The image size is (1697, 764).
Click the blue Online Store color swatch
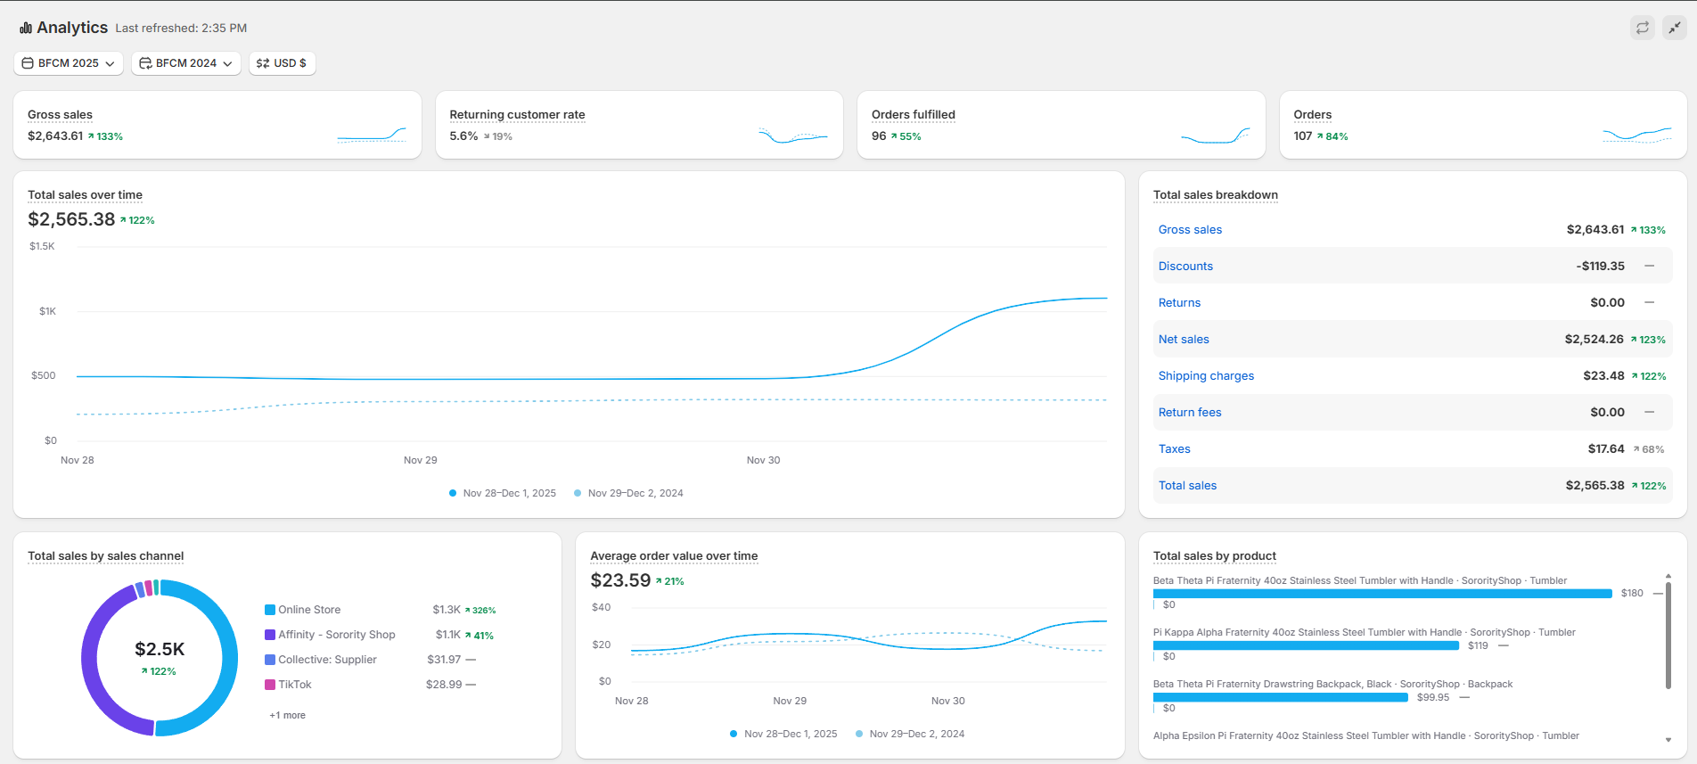pos(270,610)
